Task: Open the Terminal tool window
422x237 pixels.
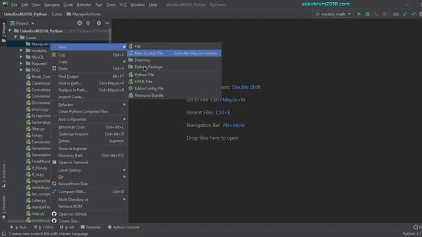Action: tap(90, 227)
